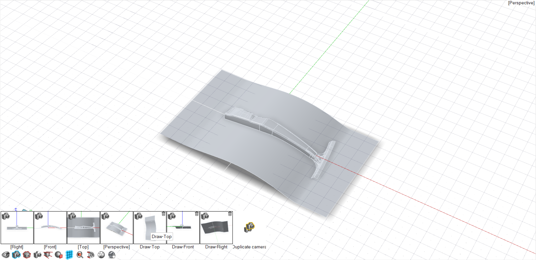Click the gray camera icon in bottom toolbar
The image size is (536, 260).
click(38, 255)
